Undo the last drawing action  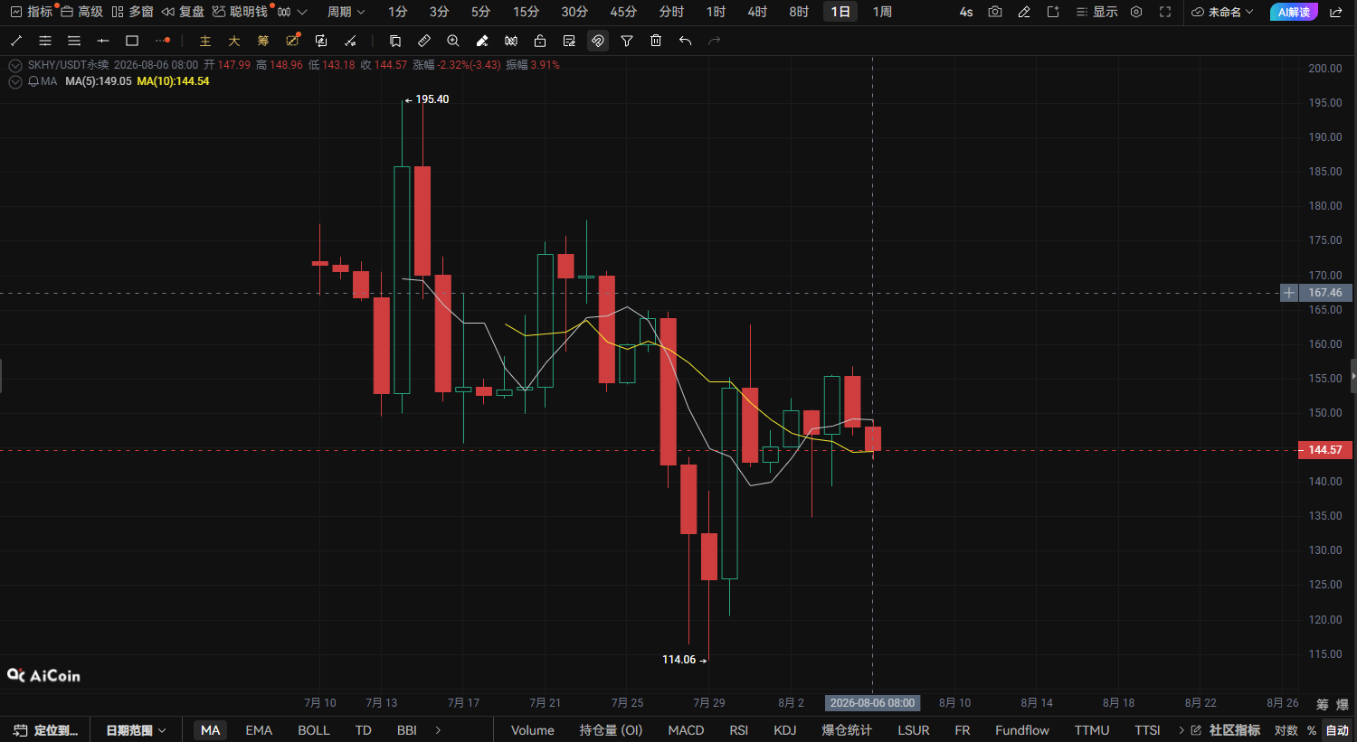click(x=685, y=41)
